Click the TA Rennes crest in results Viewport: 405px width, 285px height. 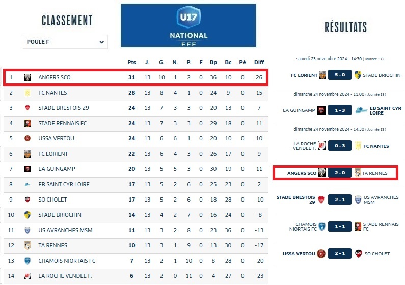(x=357, y=173)
